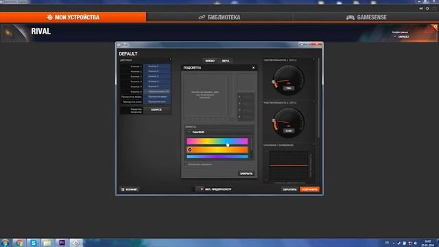
Task: Close the ПОДСВЕТКА panel with X
Action: coord(253,67)
